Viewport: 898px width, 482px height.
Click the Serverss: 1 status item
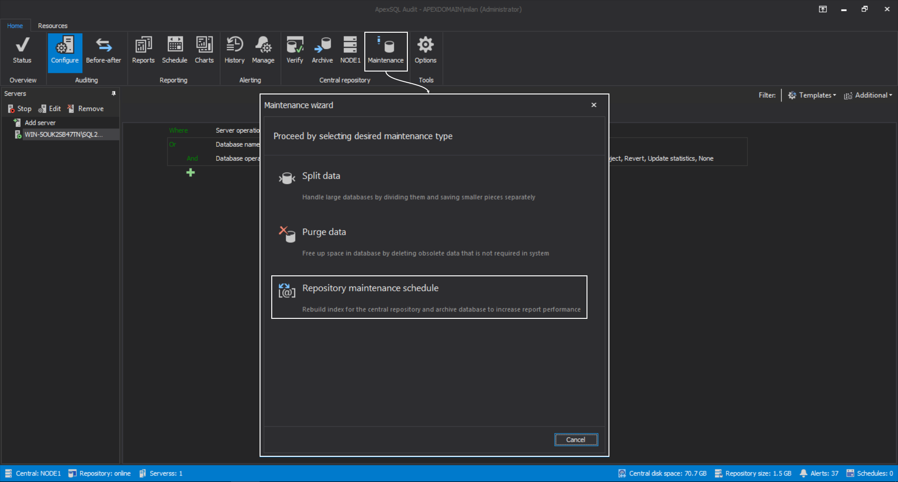tap(161, 473)
